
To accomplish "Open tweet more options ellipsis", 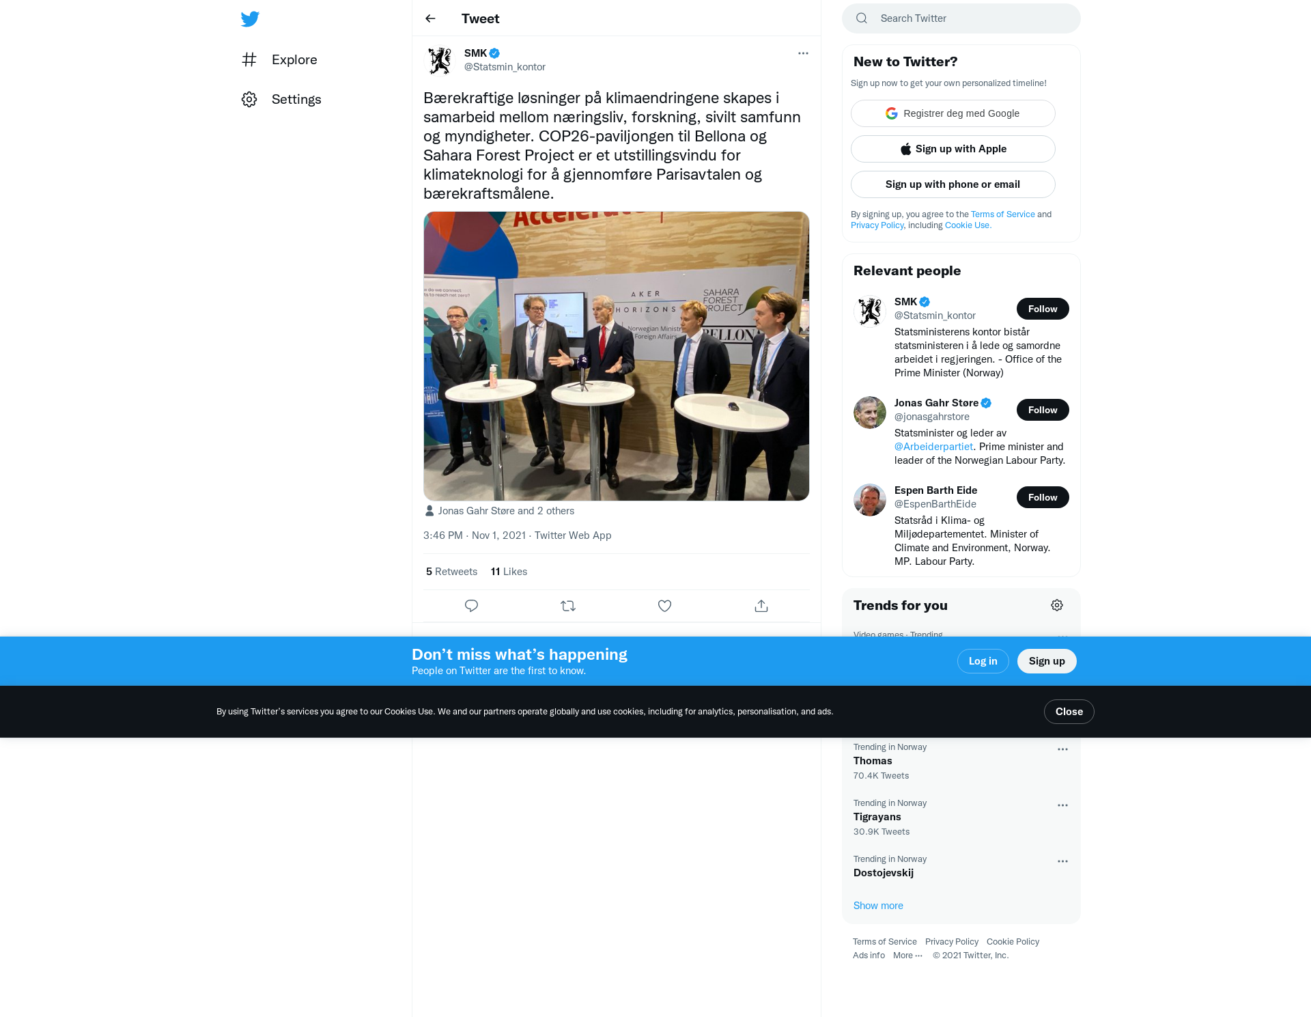I will tap(803, 53).
